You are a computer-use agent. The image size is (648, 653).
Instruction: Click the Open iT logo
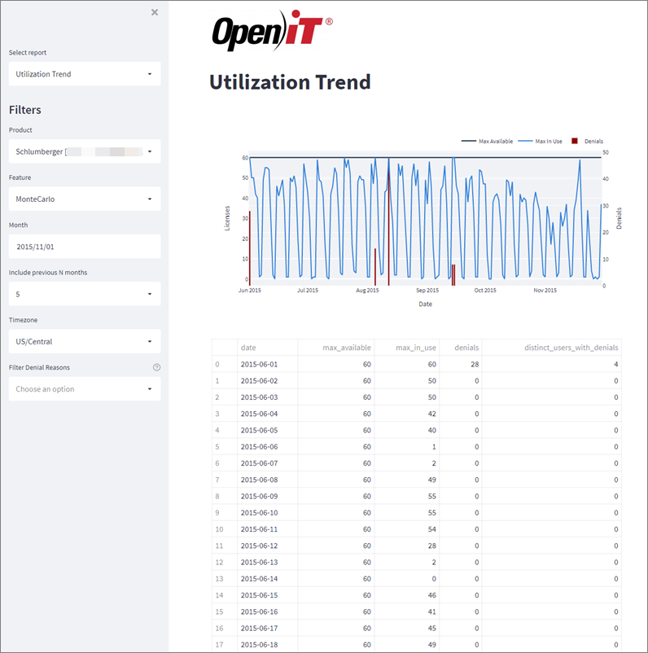(x=272, y=33)
